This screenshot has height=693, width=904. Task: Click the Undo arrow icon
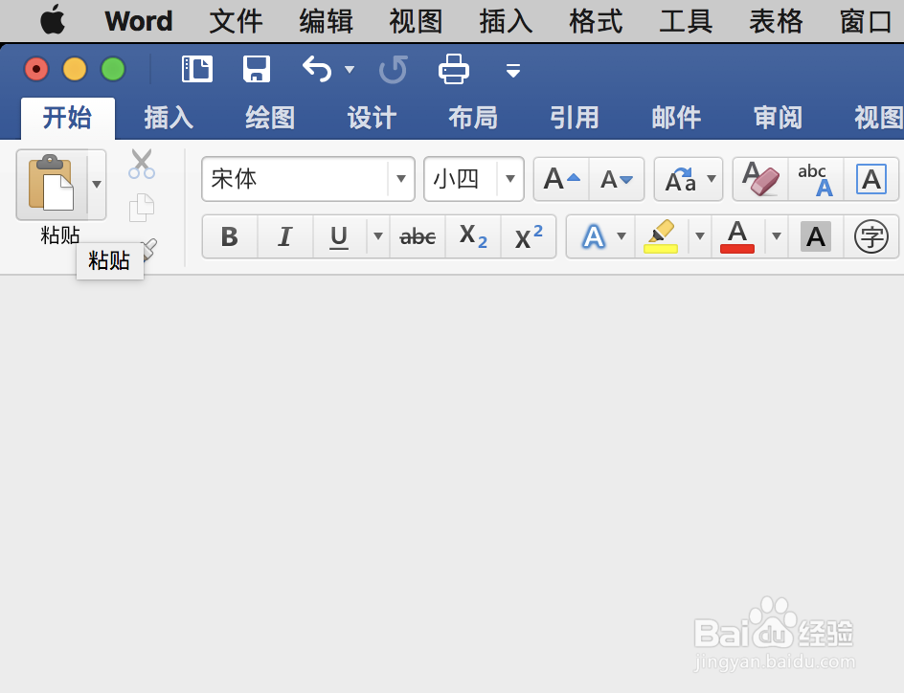(x=317, y=70)
